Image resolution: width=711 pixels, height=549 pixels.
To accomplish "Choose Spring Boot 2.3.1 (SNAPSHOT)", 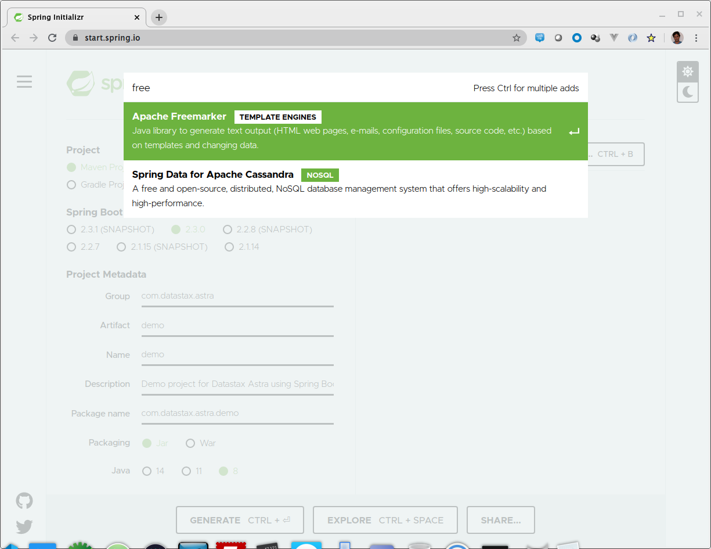I will pyautogui.click(x=71, y=229).
